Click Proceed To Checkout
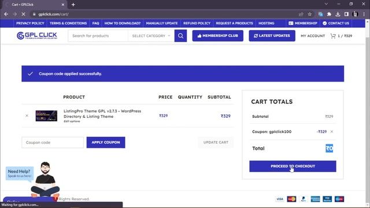Screen dimensions: 370x208 click(293, 166)
